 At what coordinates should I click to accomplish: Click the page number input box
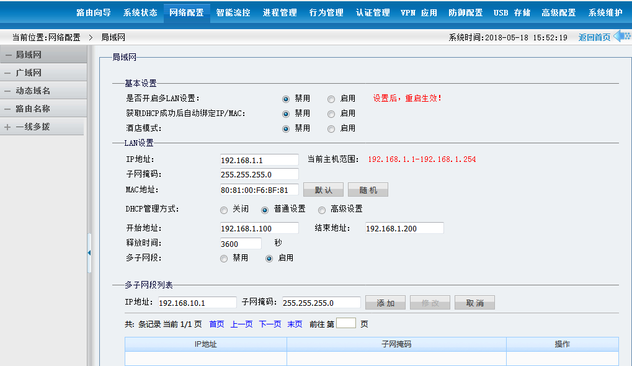[346, 323]
